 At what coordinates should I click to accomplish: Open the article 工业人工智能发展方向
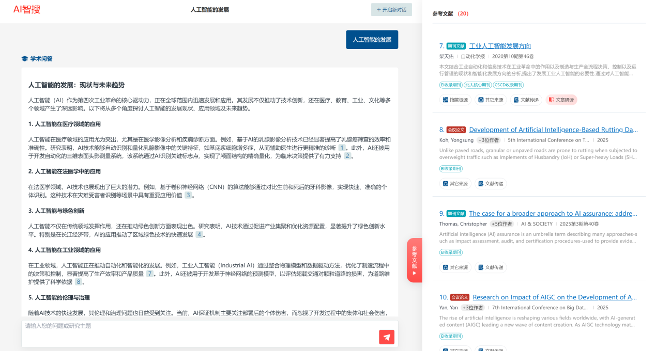[499, 45]
